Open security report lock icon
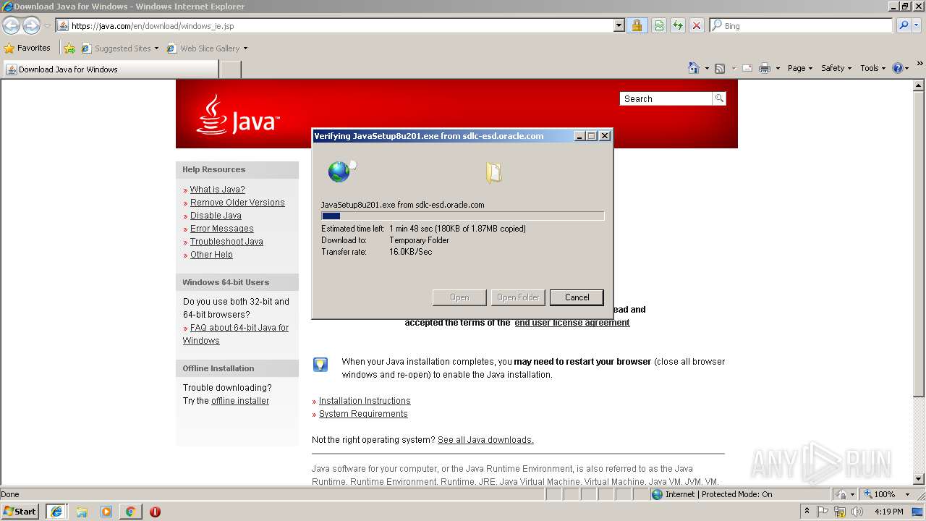Screen dimensions: 926x521 [x=637, y=25]
